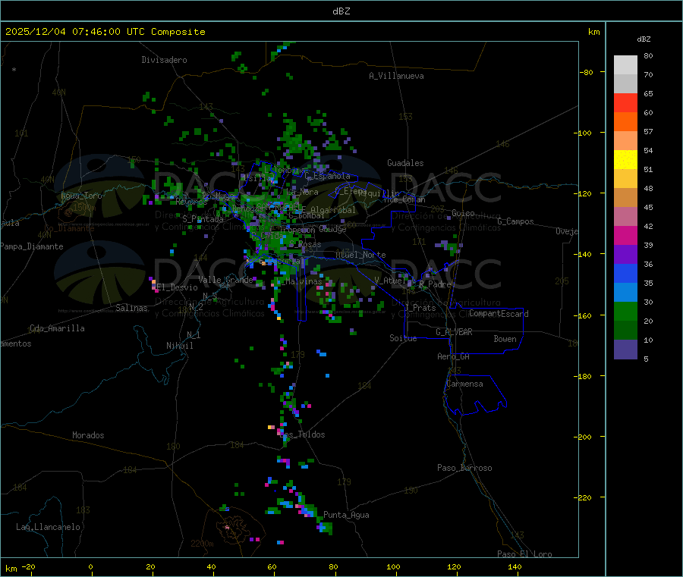Click the 'Cda_Amarilla' map label
The height and width of the screenshot is (577, 683).
tap(57, 328)
